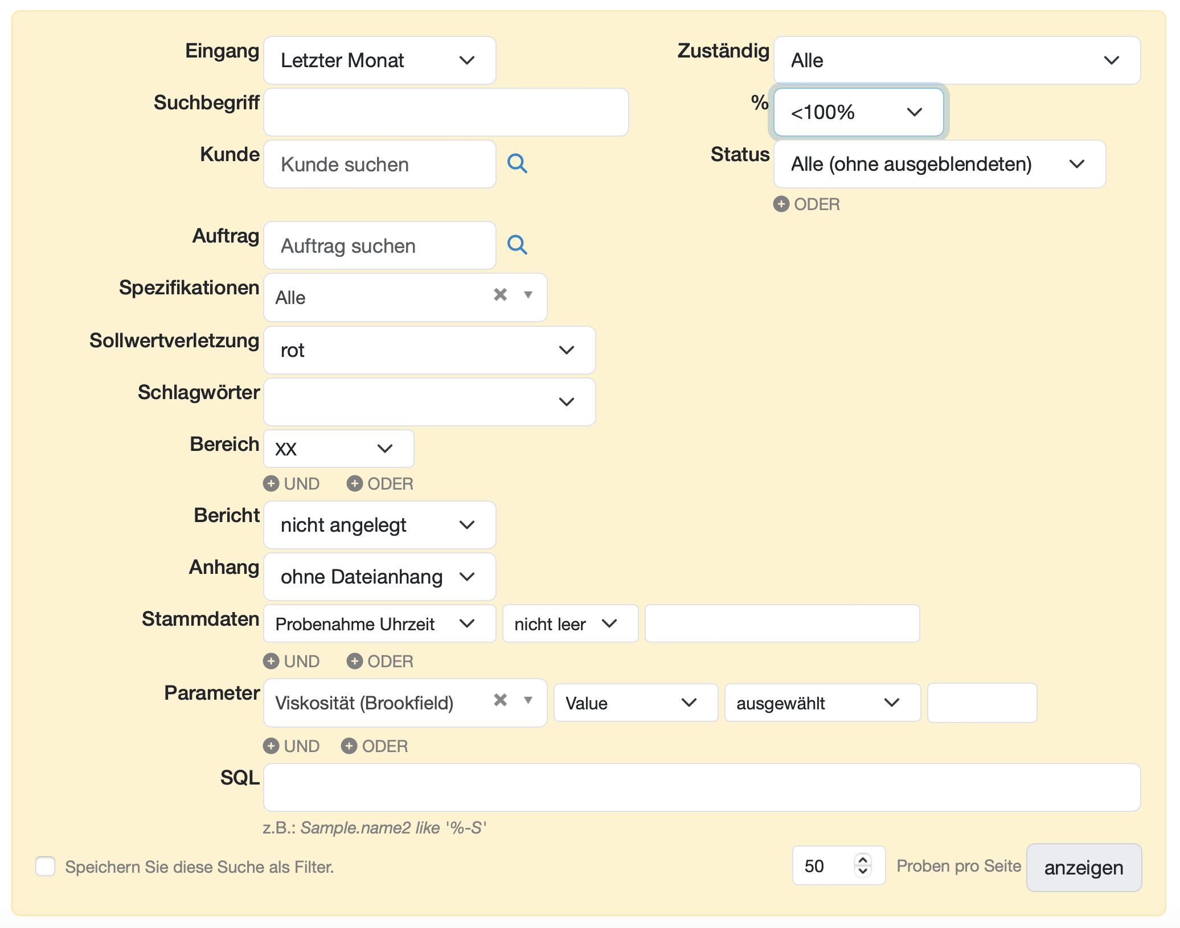This screenshot has width=1180, height=928.
Task: Click the Auftrag search magnifier icon
Action: (518, 245)
